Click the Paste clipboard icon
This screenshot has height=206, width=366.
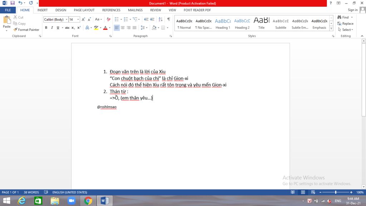[6, 20]
